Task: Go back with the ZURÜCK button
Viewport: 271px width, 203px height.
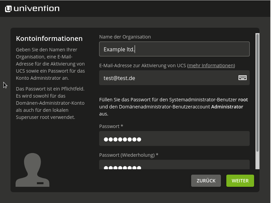Action: (x=206, y=181)
